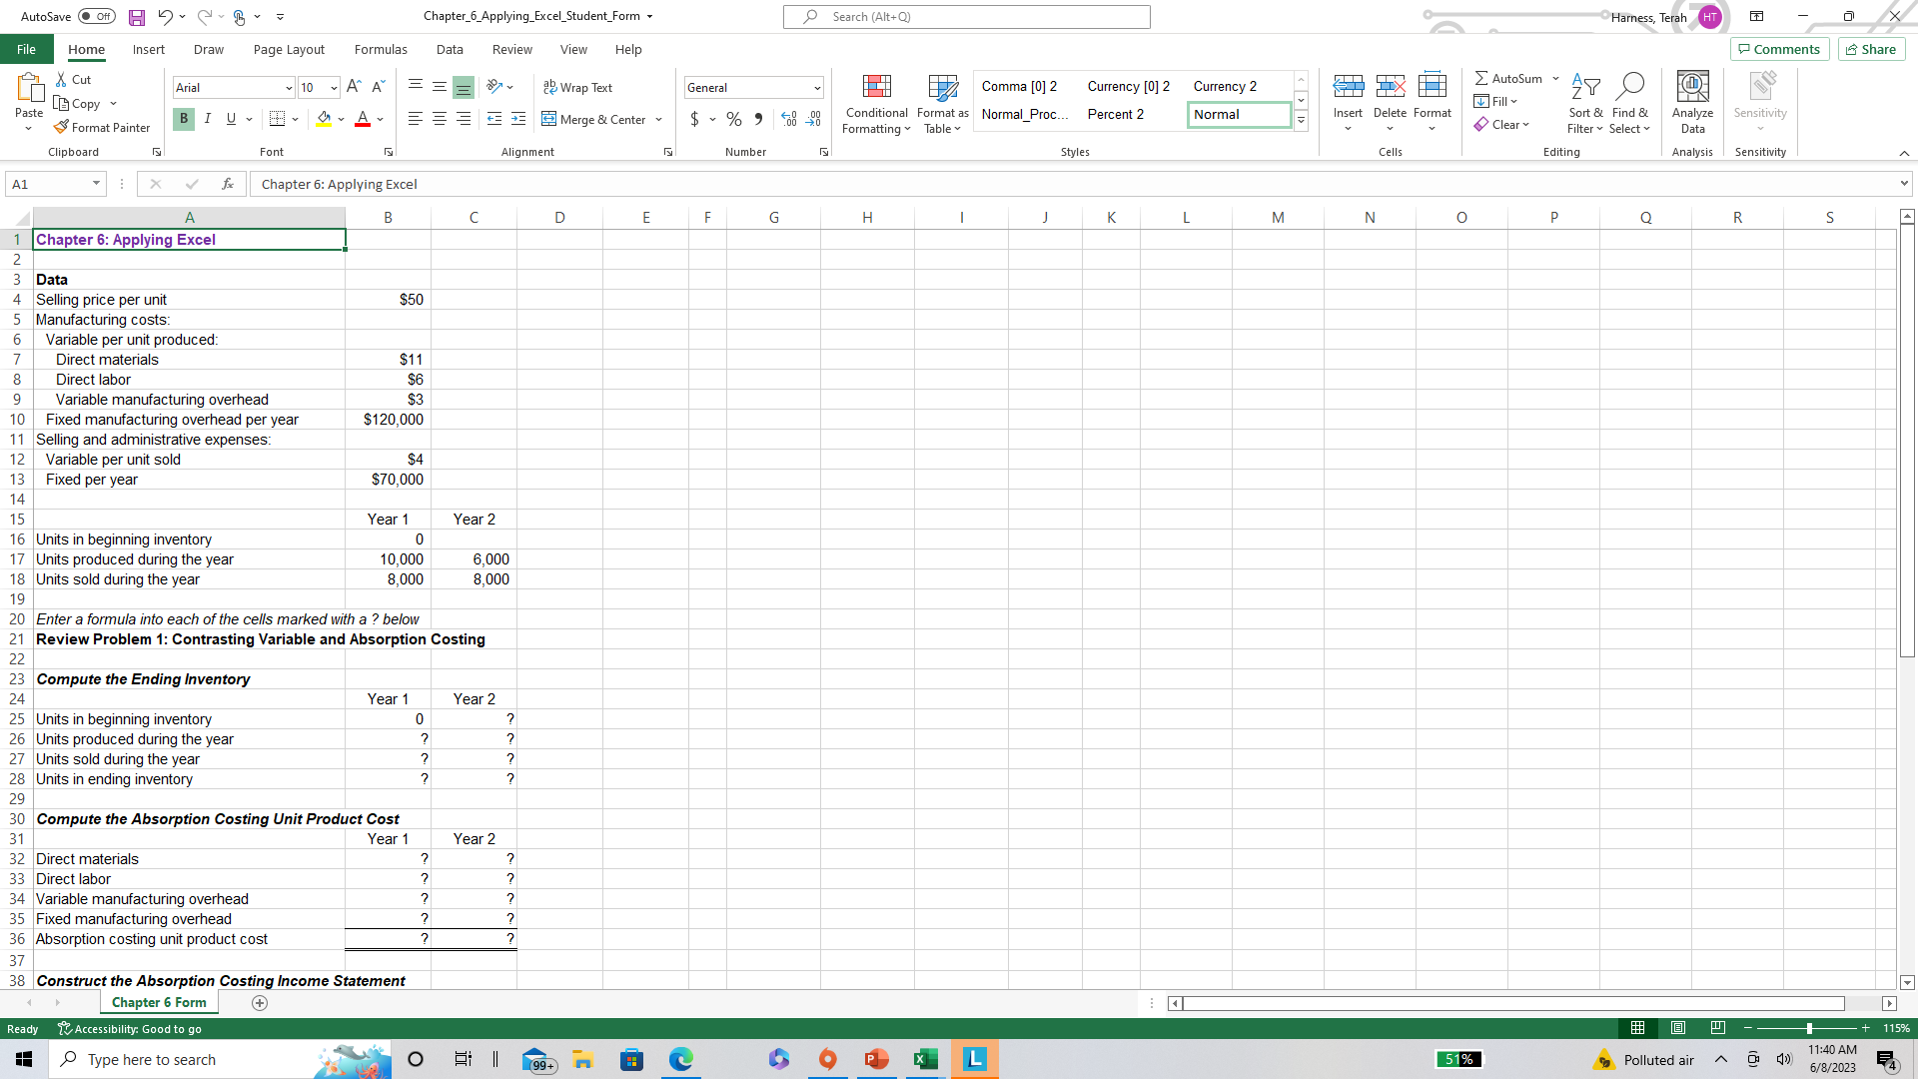Switch to the Formulas ribbon tab
The height and width of the screenshot is (1079, 1918).
(381, 49)
